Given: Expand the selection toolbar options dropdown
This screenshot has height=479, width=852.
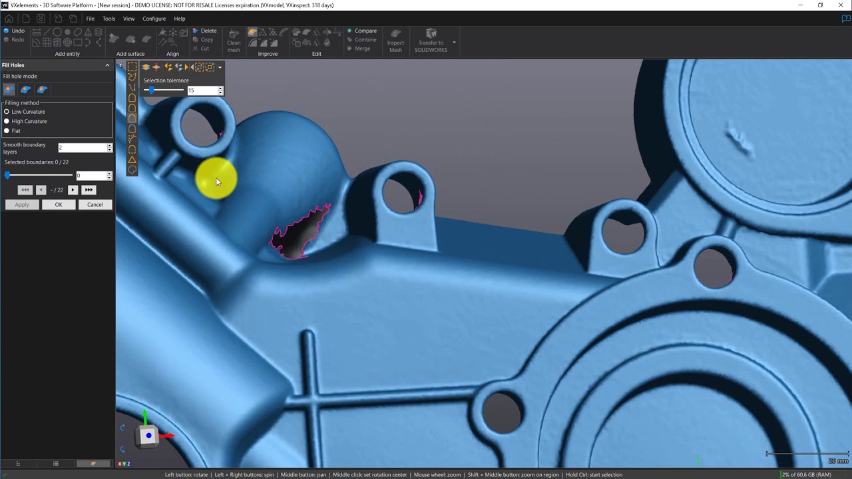Looking at the screenshot, I should tap(220, 67).
